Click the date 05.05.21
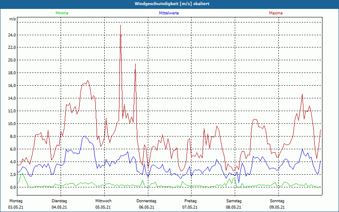339x212 pixels. click(103, 207)
